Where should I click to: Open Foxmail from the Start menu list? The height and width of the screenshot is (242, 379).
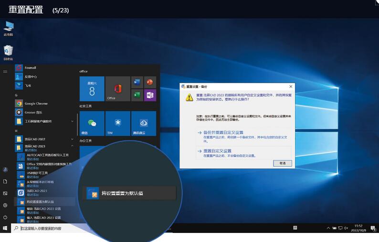tap(44, 68)
